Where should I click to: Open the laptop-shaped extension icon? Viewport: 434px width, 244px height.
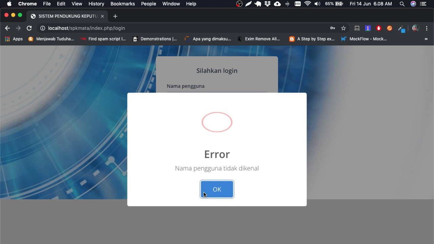click(357, 28)
